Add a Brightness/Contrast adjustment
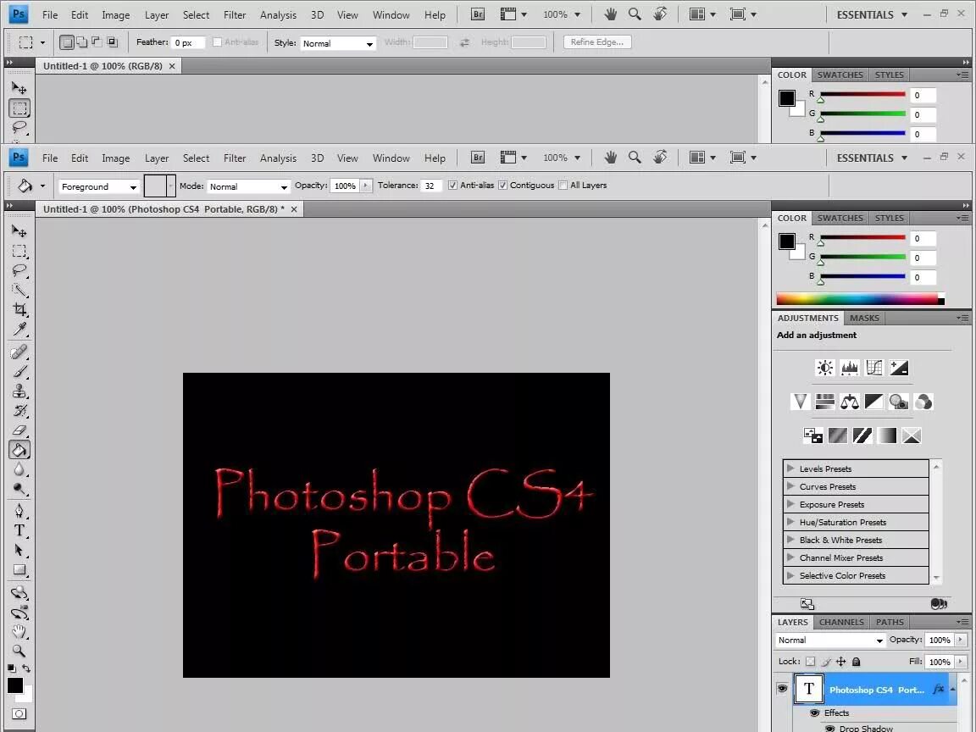This screenshot has width=976, height=732. coord(824,368)
